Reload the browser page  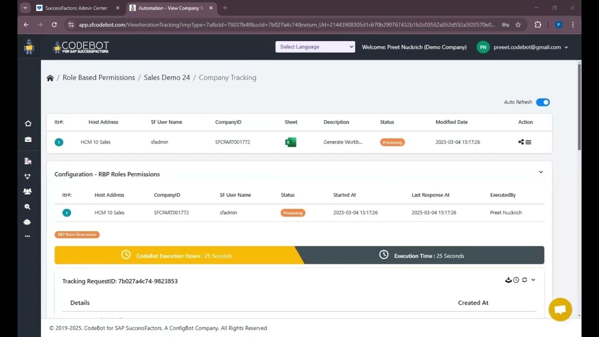(x=54, y=25)
